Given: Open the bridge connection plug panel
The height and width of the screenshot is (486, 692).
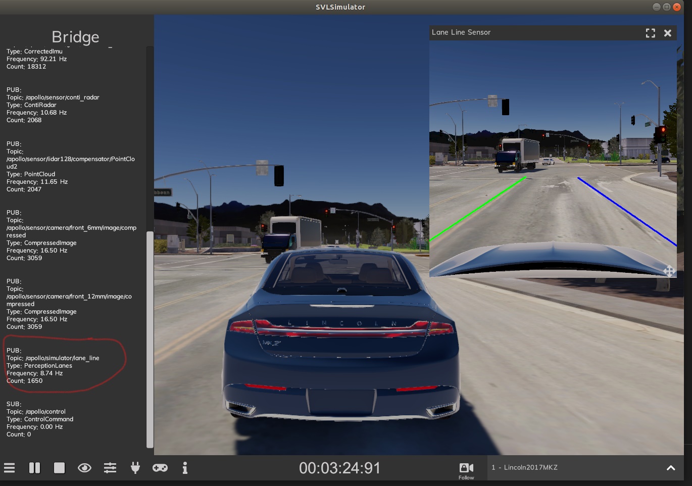Looking at the screenshot, I should click(x=135, y=468).
